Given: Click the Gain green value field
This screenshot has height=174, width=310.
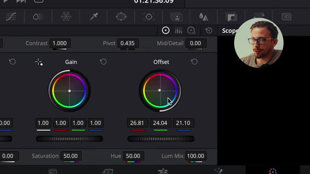Looking at the screenshot, I should click(78, 123).
